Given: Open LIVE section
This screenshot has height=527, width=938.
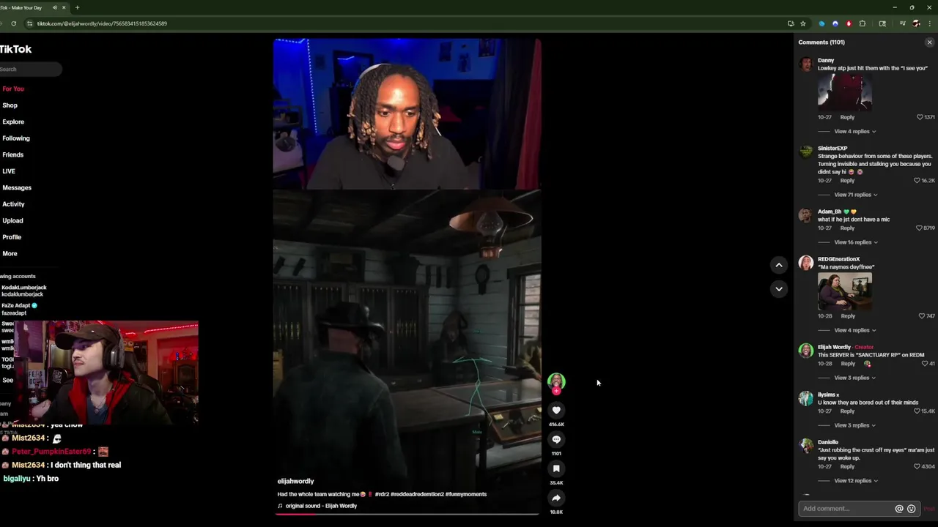Looking at the screenshot, I should [9, 171].
